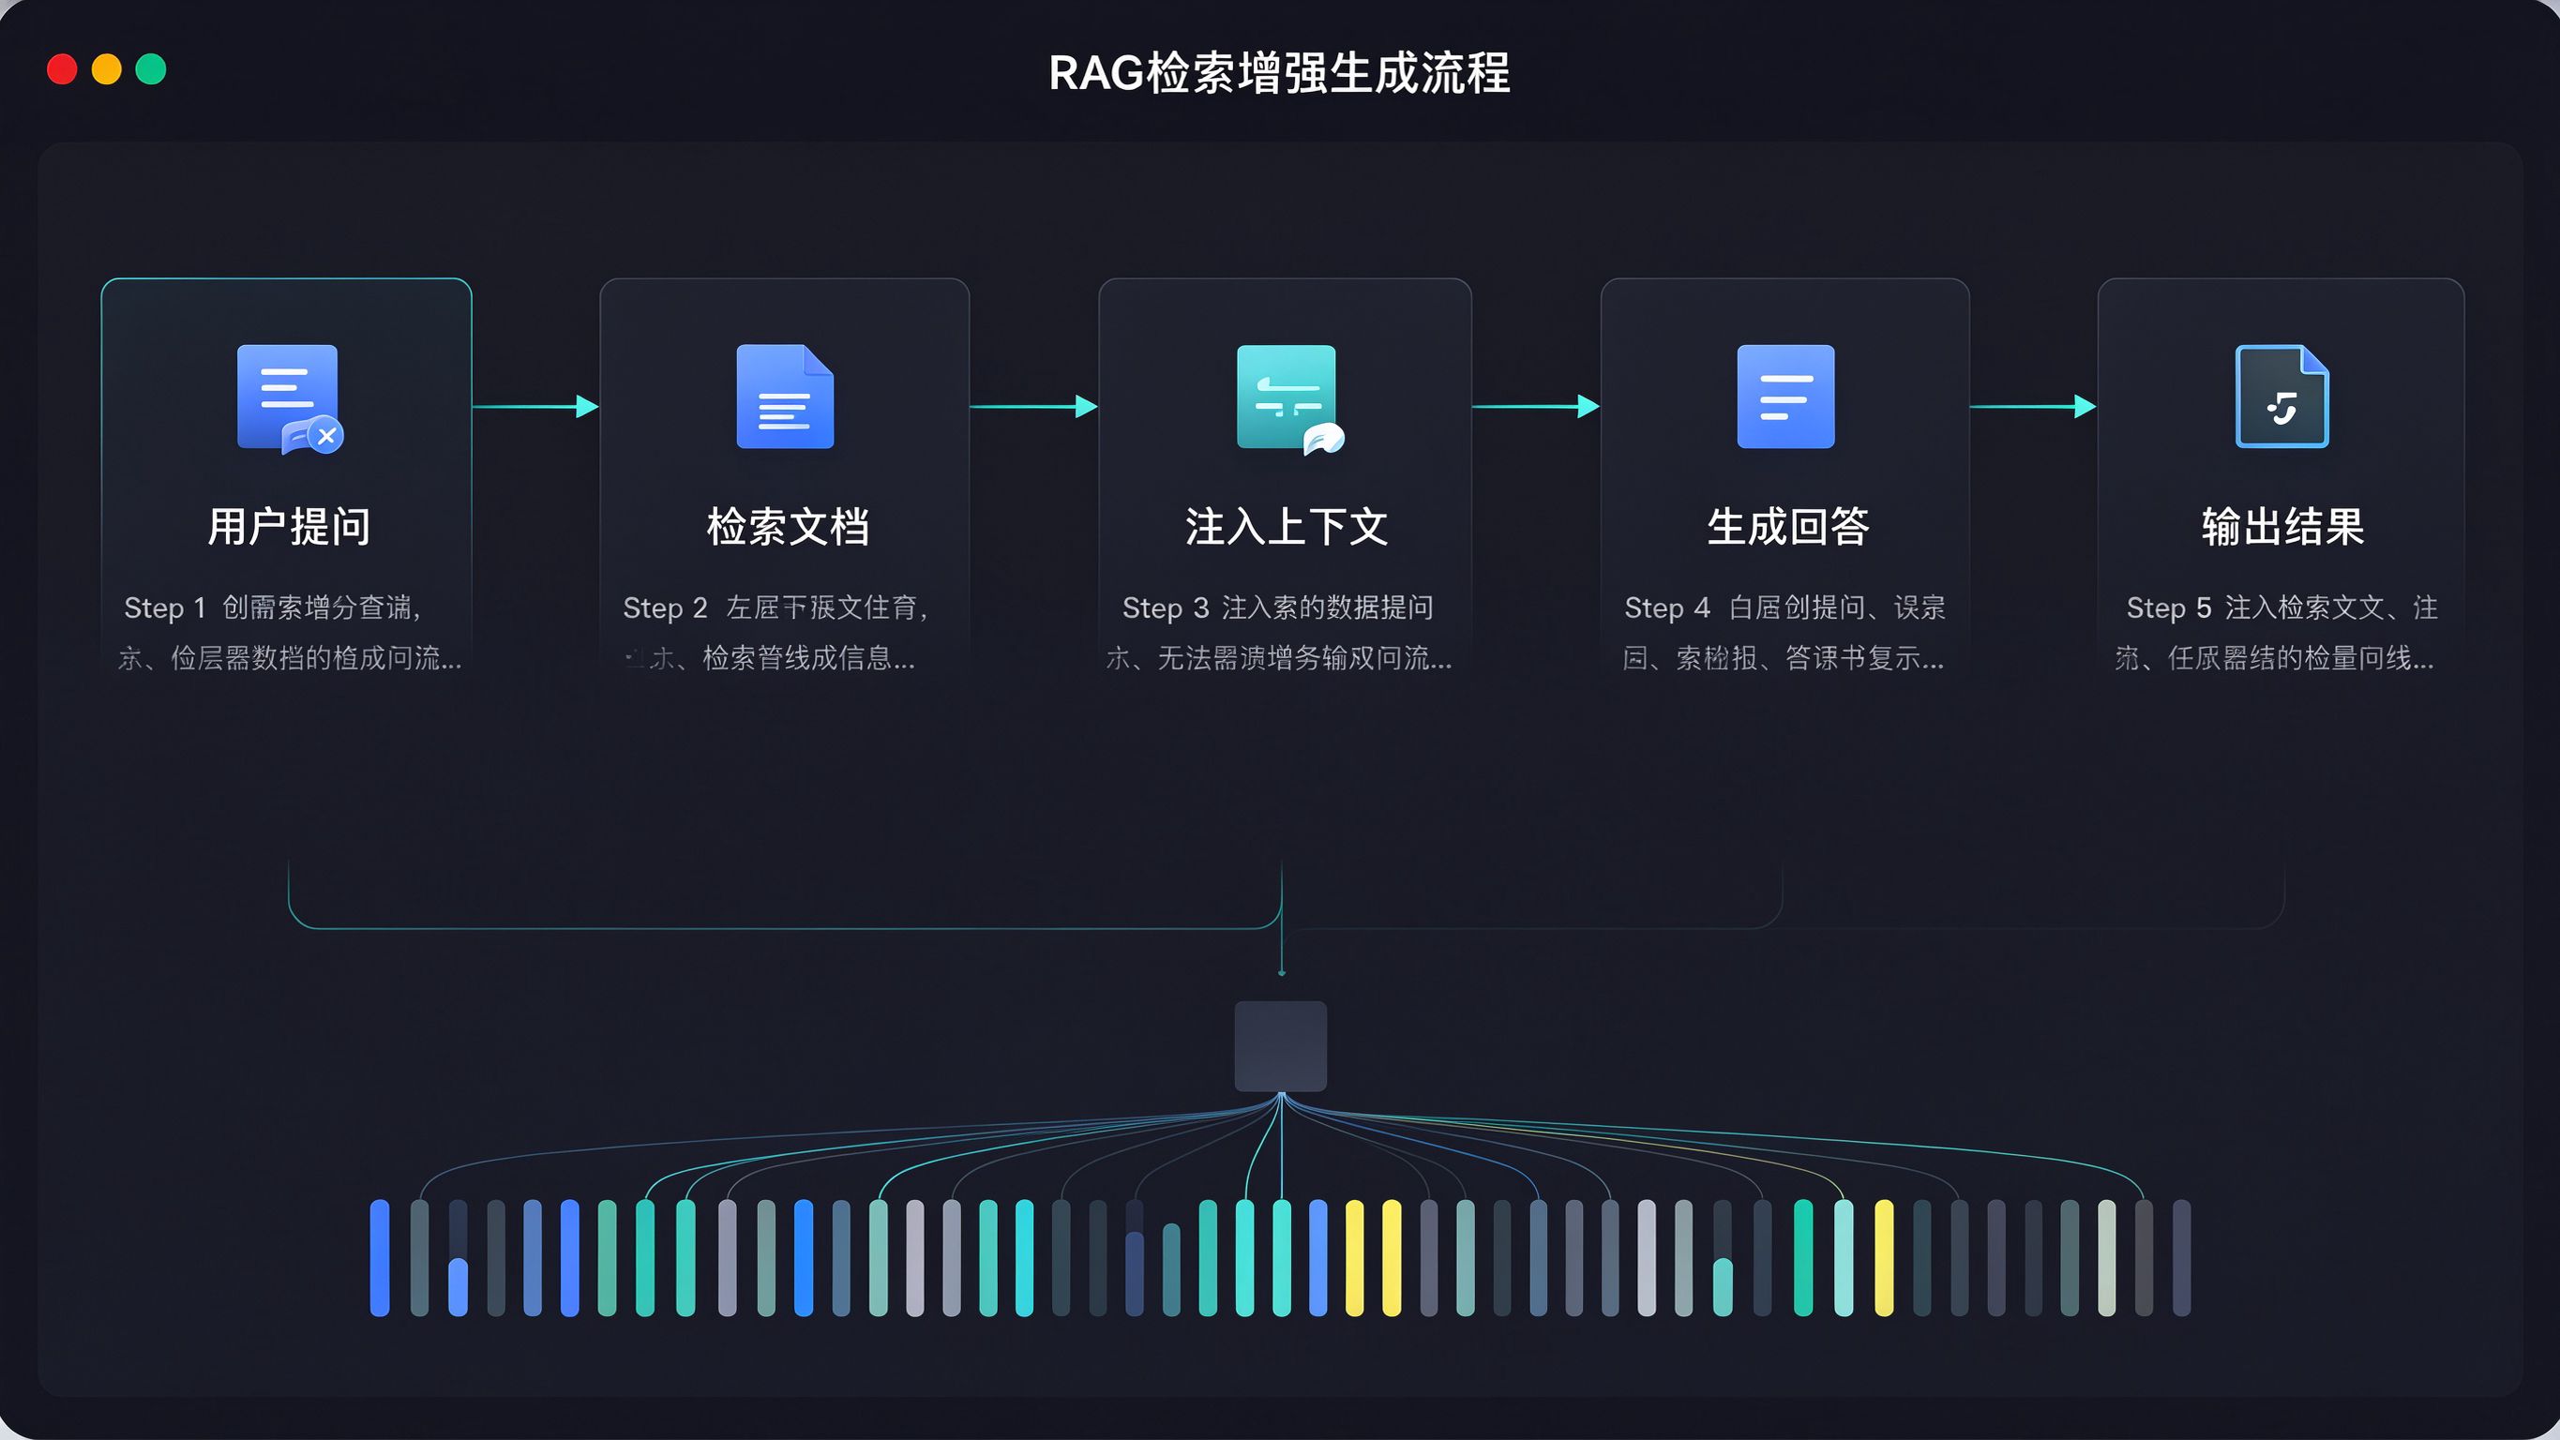Click the Step 4 description text
The width and height of the screenshot is (2560, 1440).
(1784, 633)
